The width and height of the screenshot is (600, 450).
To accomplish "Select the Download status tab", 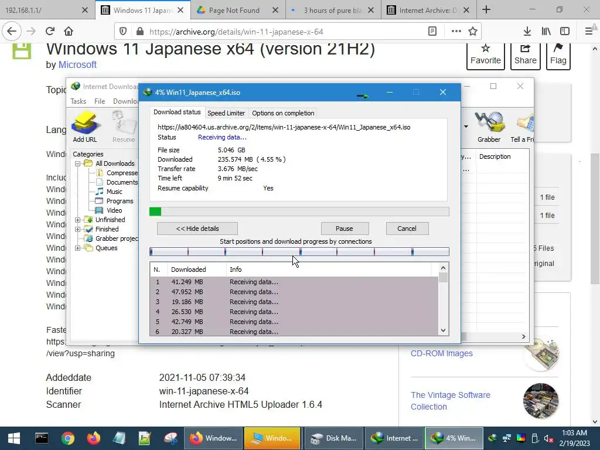I will tap(177, 112).
